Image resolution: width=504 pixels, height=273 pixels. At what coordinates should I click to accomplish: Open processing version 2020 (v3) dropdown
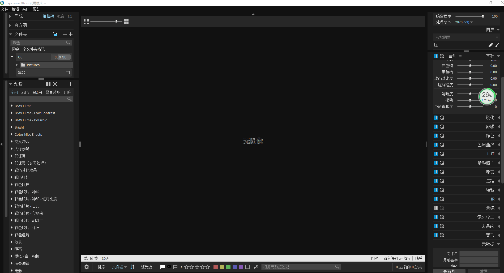pyautogui.click(x=464, y=22)
